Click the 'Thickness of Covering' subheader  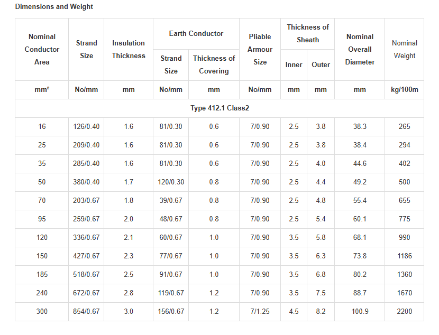coord(214,65)
